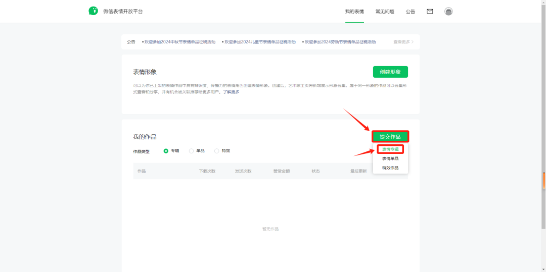The width and height of the screenshot is (546, 272).
Task: Open the 公告 tab in header
Action: (410, 12)
